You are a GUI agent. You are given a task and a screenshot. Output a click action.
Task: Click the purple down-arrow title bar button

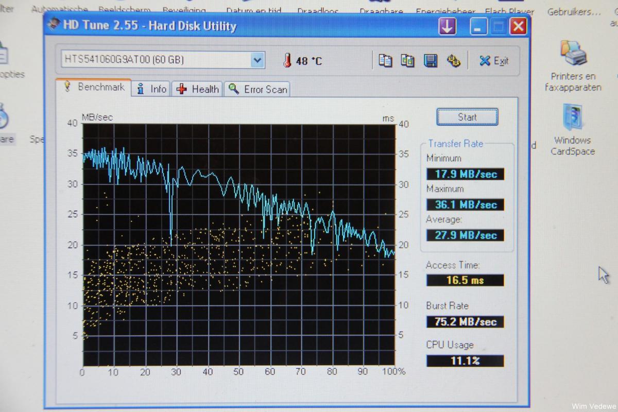pyautogui.click(x=447, y=26)
